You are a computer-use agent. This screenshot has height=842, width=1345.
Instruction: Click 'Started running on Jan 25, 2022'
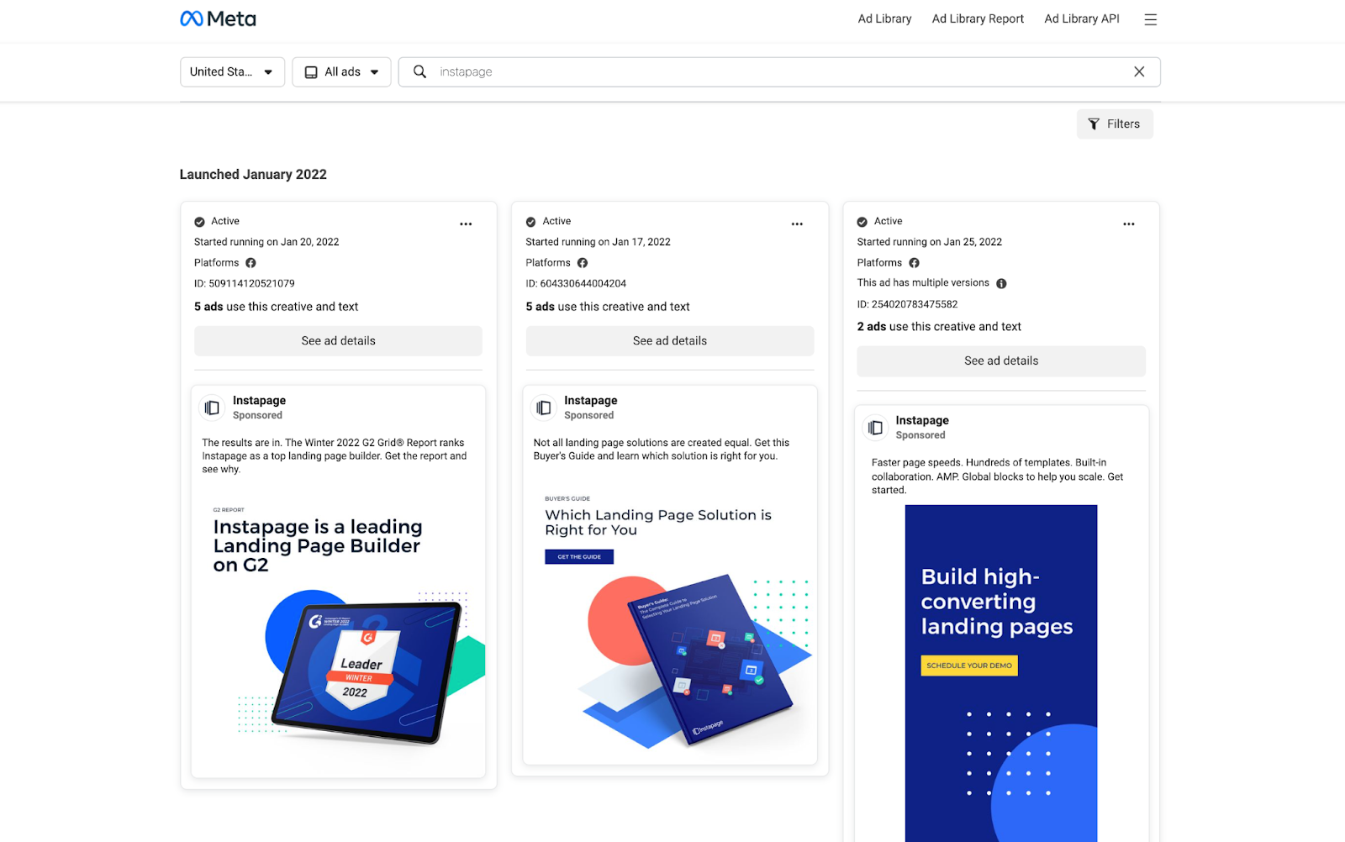coord(930,242)
